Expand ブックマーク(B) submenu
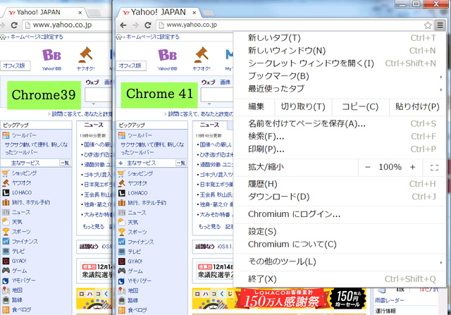Screen dimensions: 451x315 click(340, 76)
